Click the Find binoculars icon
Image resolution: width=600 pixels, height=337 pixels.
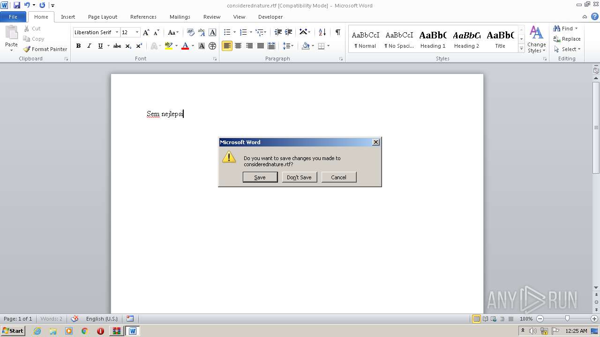[557, 29]
